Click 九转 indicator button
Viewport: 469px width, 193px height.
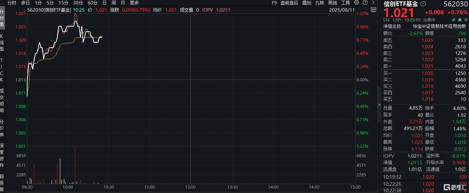pyautogui.click(x=320, y=3)
